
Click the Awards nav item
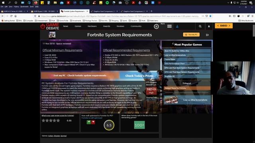point(106,26)
